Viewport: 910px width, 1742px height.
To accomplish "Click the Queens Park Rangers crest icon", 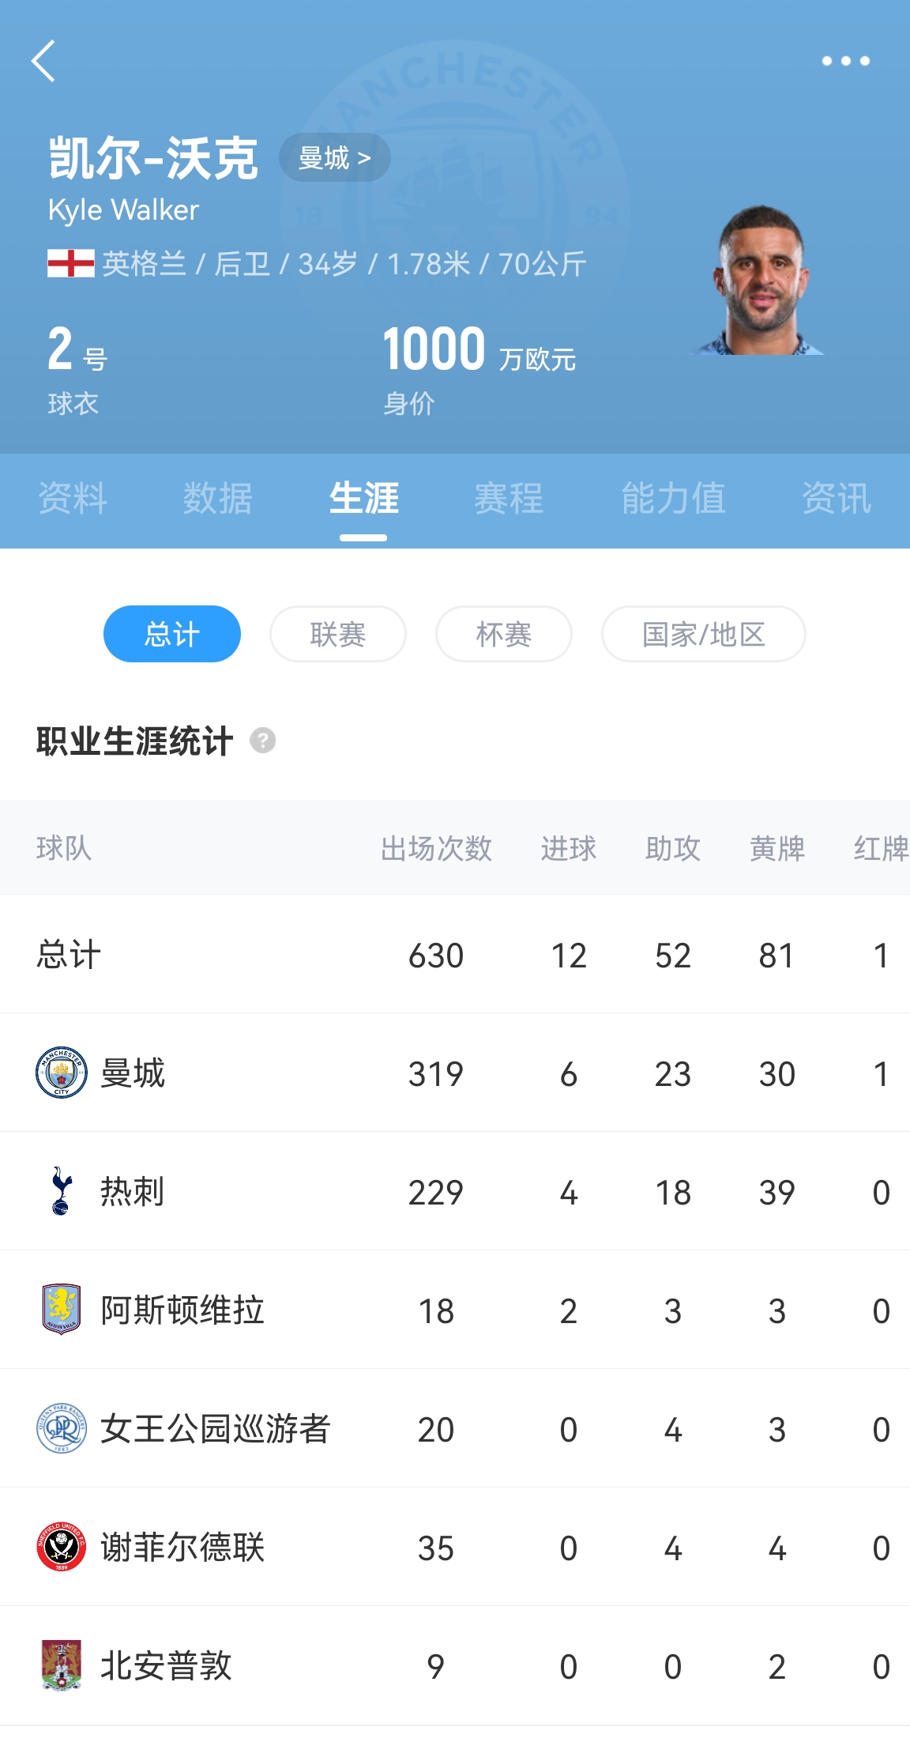I will [62, 1427].
